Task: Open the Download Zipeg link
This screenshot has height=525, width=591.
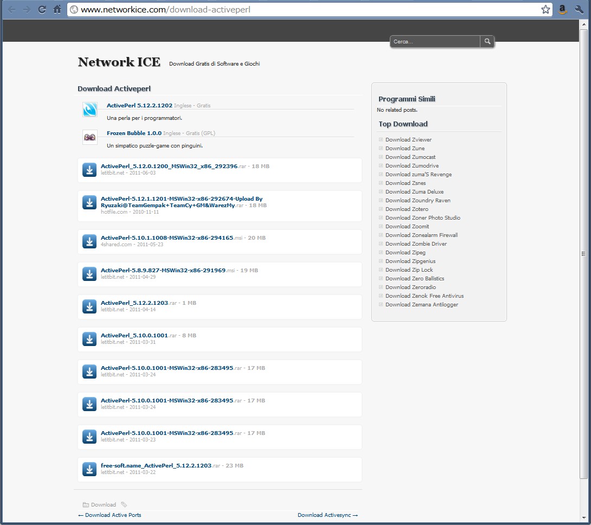Action: pyautogui.click(x=405, y=252)
